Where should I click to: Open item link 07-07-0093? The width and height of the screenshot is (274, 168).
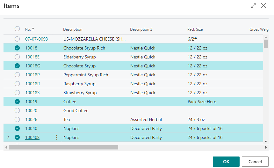coord(37,39)
